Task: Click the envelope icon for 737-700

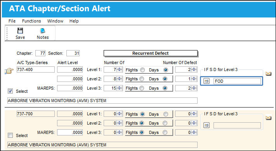Action: tap(268, 118)
